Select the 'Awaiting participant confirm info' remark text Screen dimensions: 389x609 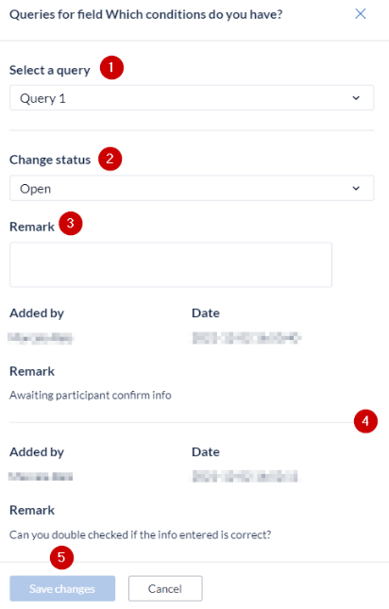(91, 396)
